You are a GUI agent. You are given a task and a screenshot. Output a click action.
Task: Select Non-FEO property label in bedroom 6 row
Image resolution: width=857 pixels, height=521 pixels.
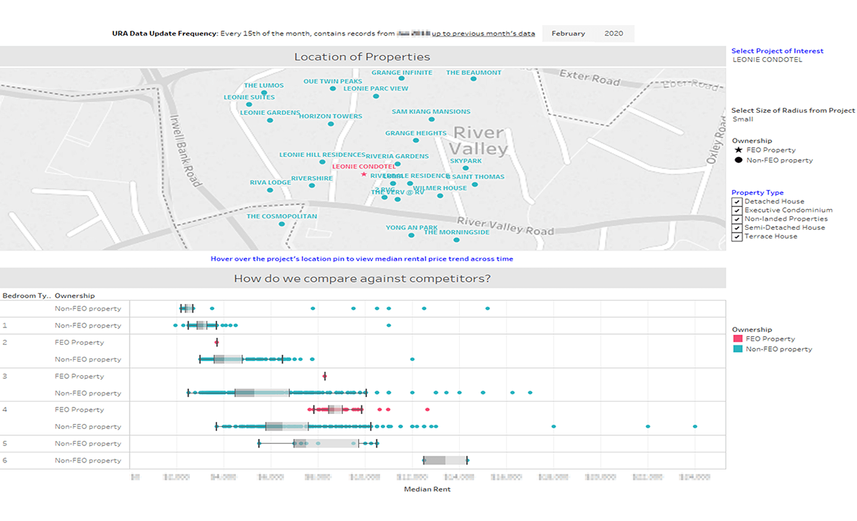coord(88,460)
